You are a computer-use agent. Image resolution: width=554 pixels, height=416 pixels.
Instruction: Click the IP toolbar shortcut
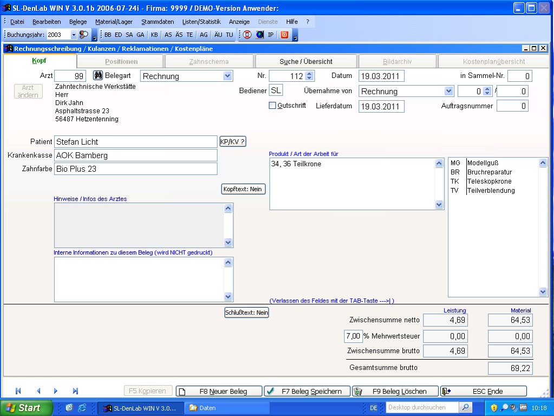coord(271,35)
